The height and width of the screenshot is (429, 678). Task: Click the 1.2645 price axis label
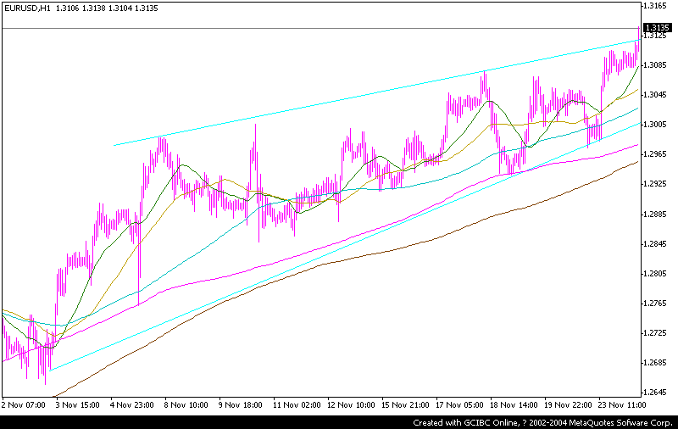tap(656, 393)
